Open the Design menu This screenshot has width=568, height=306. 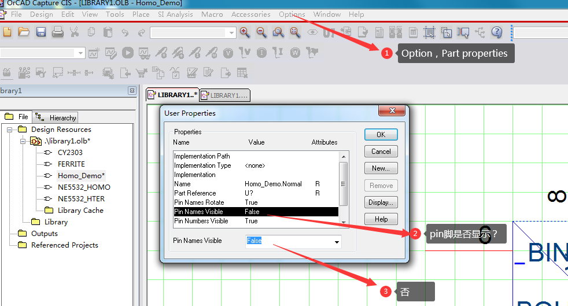pos(41,14)
